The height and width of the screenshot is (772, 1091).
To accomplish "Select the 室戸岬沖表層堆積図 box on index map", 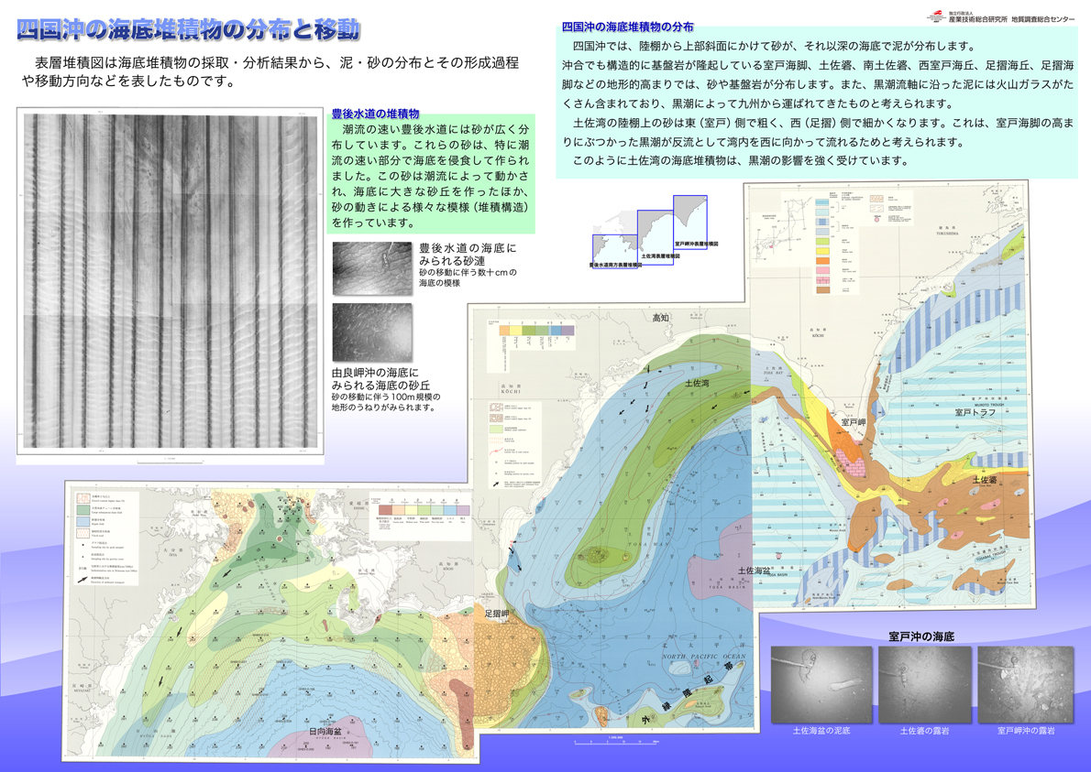I will click(x=690, y=221).
